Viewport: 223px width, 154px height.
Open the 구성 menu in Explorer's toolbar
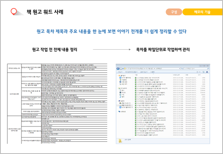[x=120, y=72]
